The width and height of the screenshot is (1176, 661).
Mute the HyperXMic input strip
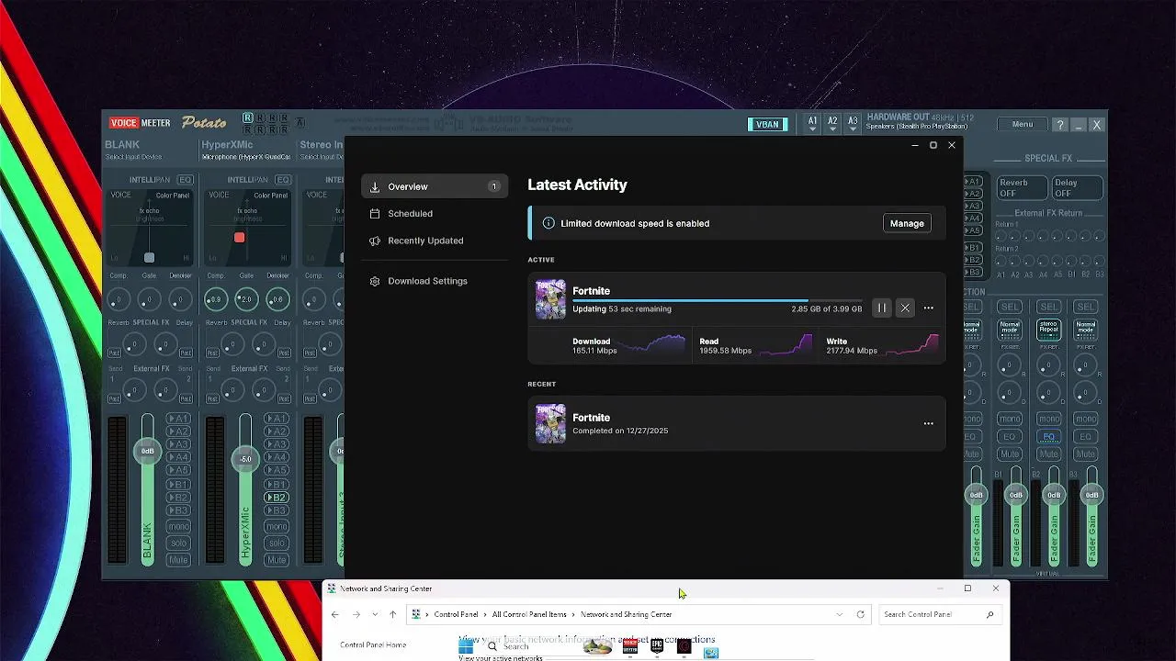[277, 559]
